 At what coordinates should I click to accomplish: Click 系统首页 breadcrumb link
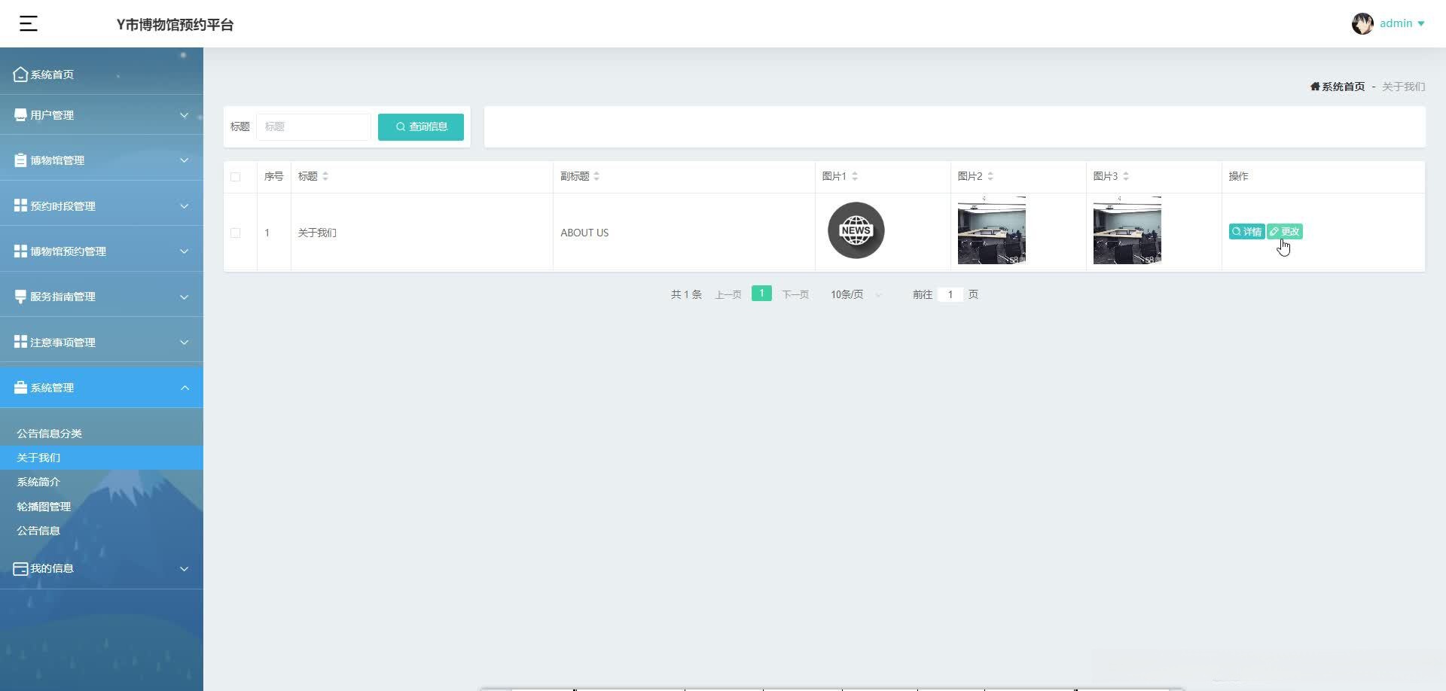pyautogui.click(x=1343, y=87)
